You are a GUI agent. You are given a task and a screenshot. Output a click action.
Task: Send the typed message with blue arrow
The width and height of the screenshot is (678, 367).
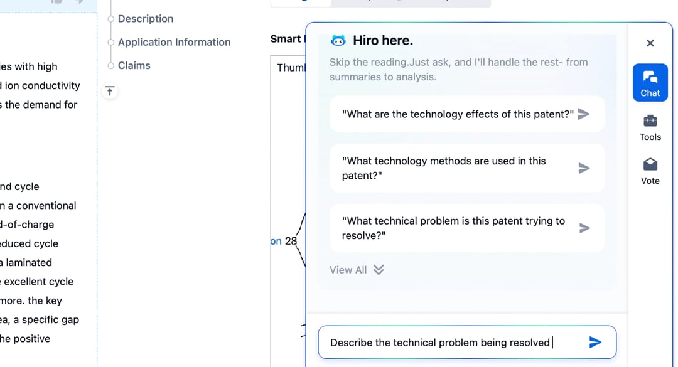click(595, 343)
